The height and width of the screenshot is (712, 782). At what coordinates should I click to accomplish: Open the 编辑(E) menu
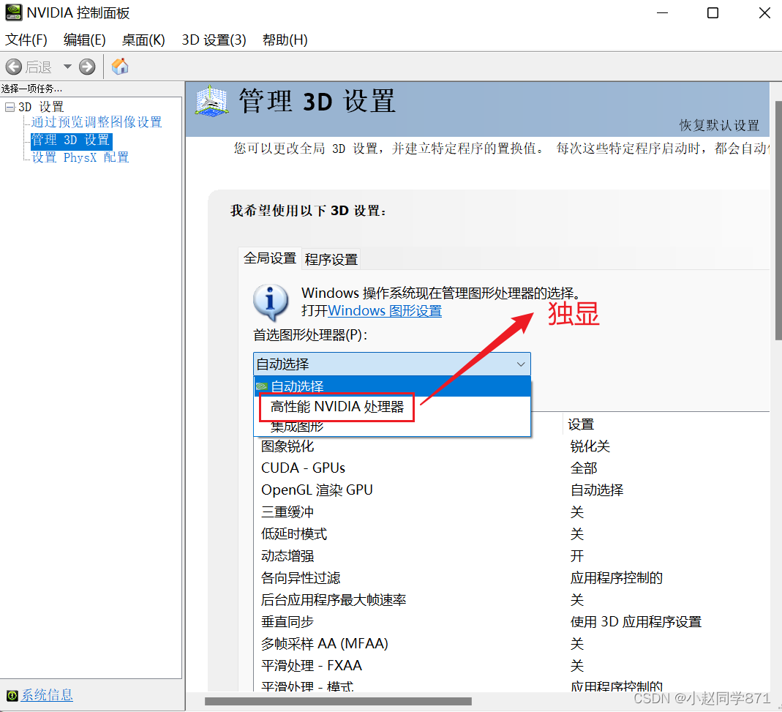[84, 40]
